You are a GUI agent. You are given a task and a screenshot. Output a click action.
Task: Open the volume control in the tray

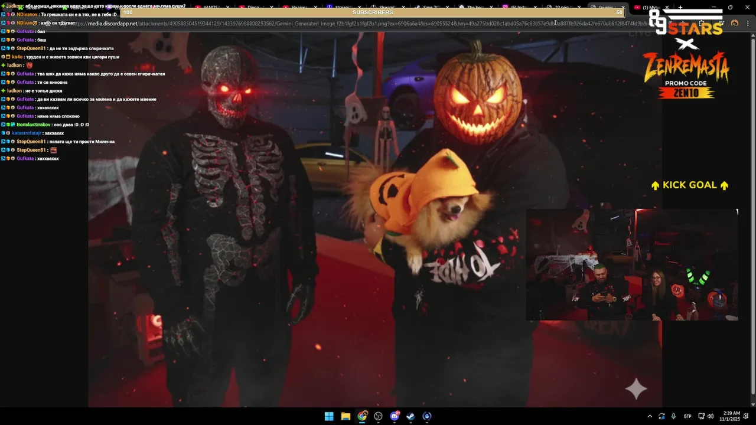711,416
